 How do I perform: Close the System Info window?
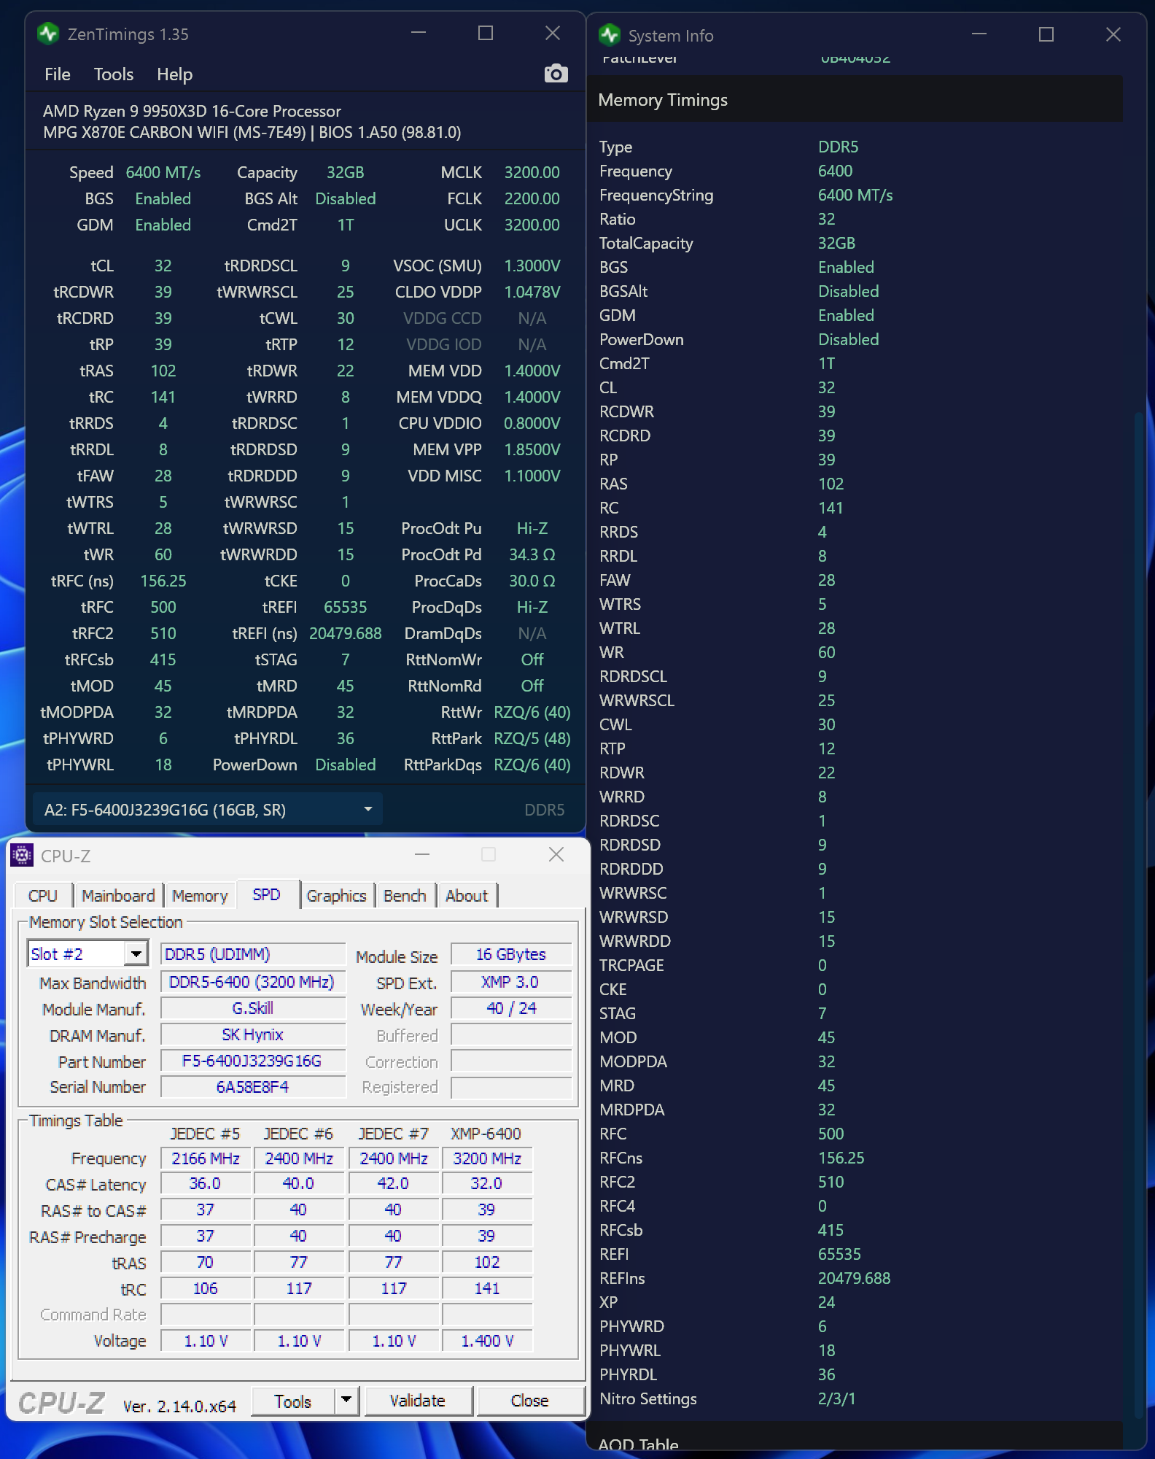point(1113,34)
